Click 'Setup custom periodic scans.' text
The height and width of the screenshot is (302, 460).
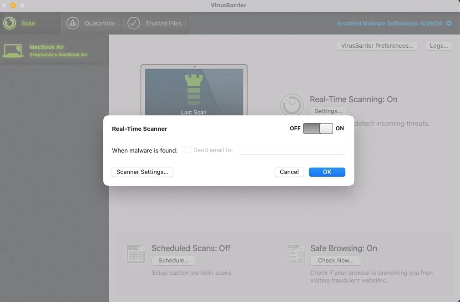click(192, 272)
